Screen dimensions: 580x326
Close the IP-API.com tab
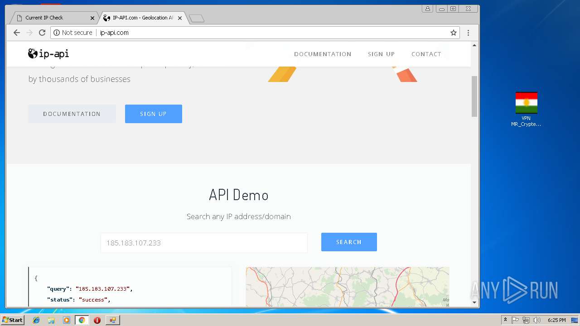point(180,18)
